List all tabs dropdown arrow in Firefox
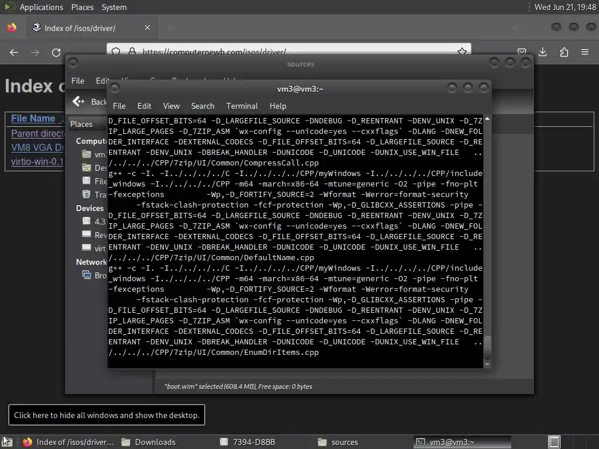 coord(514,27)
